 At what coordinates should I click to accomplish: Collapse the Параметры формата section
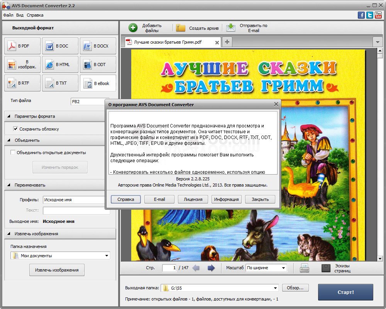coord(8,116)
